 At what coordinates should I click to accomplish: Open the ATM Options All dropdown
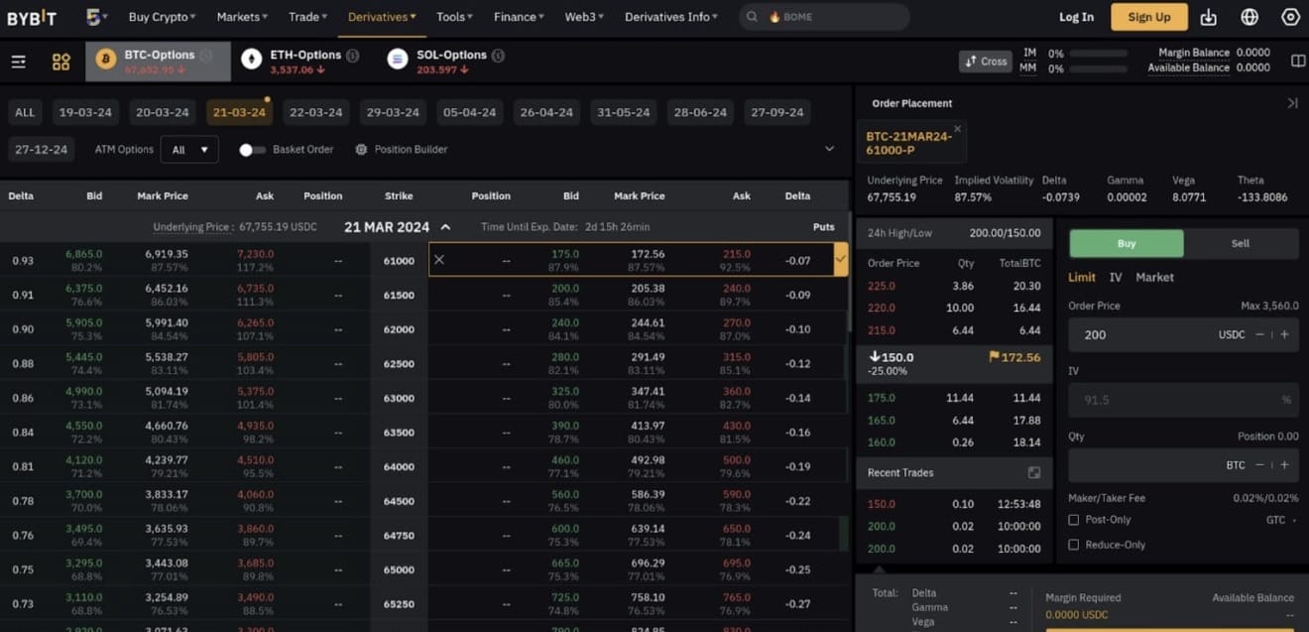189,149
